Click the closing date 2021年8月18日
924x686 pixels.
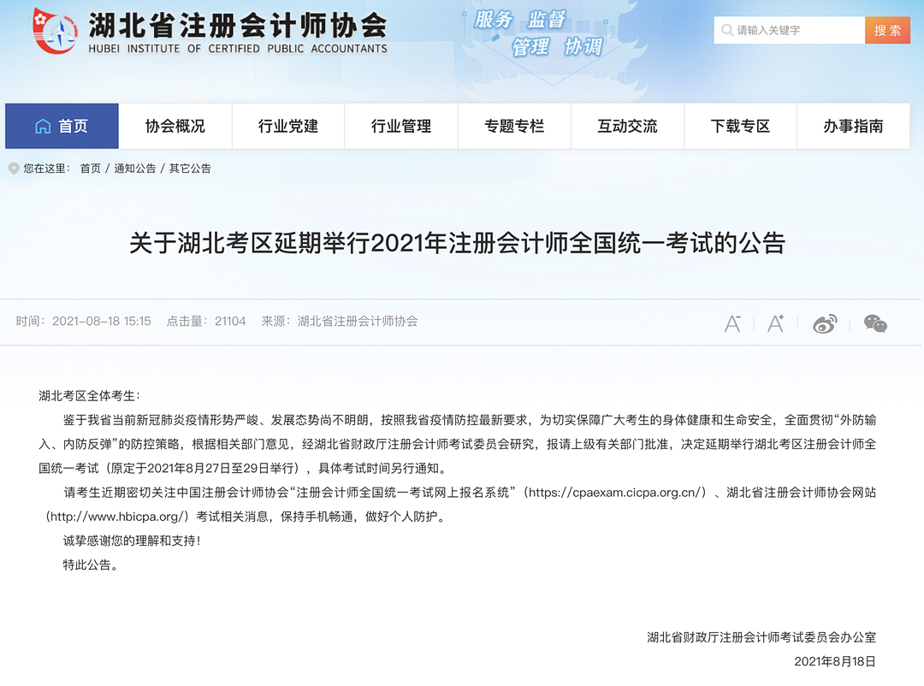[x=835, y=661]
